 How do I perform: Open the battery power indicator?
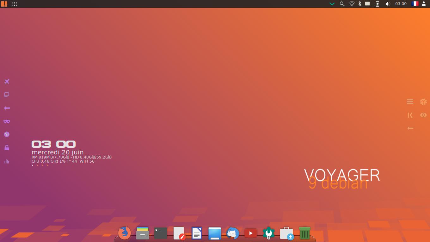377,4
